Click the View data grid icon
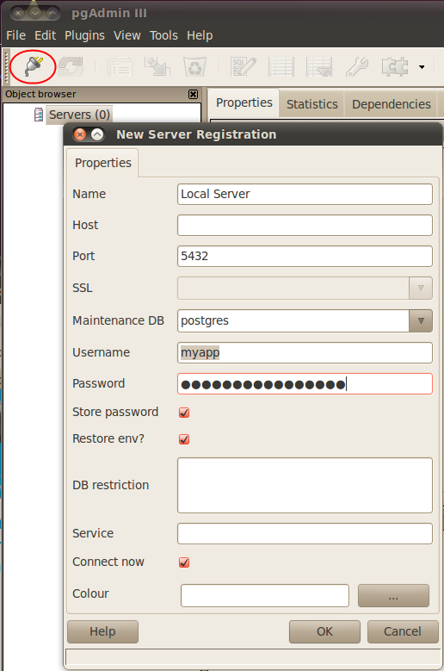The image size is (444, 671). pyautogui.click(x=281, y=67)
